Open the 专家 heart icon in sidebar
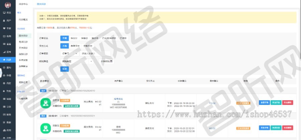Screen dimensions: 301x140 click(x=4, y=28)
